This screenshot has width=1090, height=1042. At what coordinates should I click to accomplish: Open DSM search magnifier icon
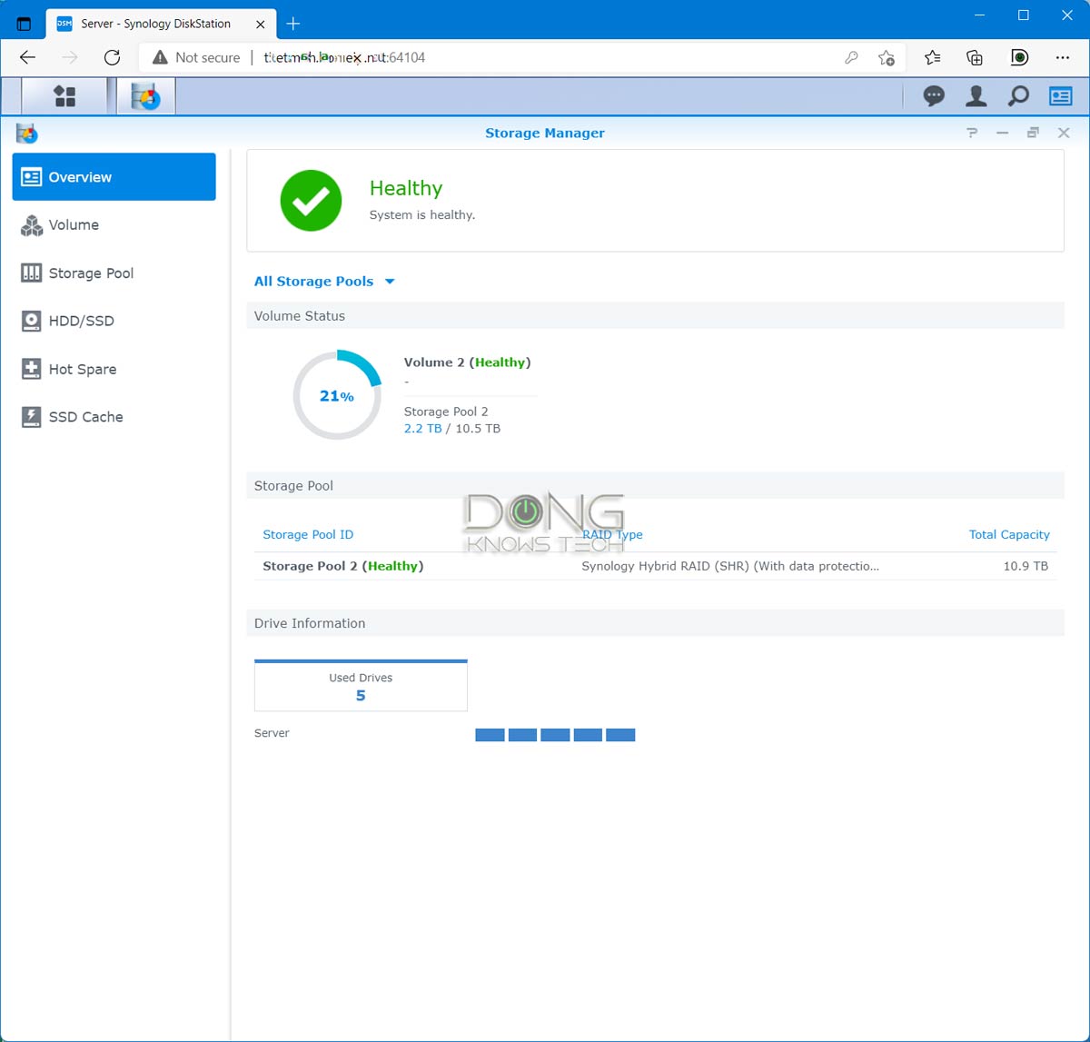click(1018, 95)
